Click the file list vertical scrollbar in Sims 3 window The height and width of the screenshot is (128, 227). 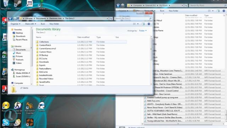[151, 49]
